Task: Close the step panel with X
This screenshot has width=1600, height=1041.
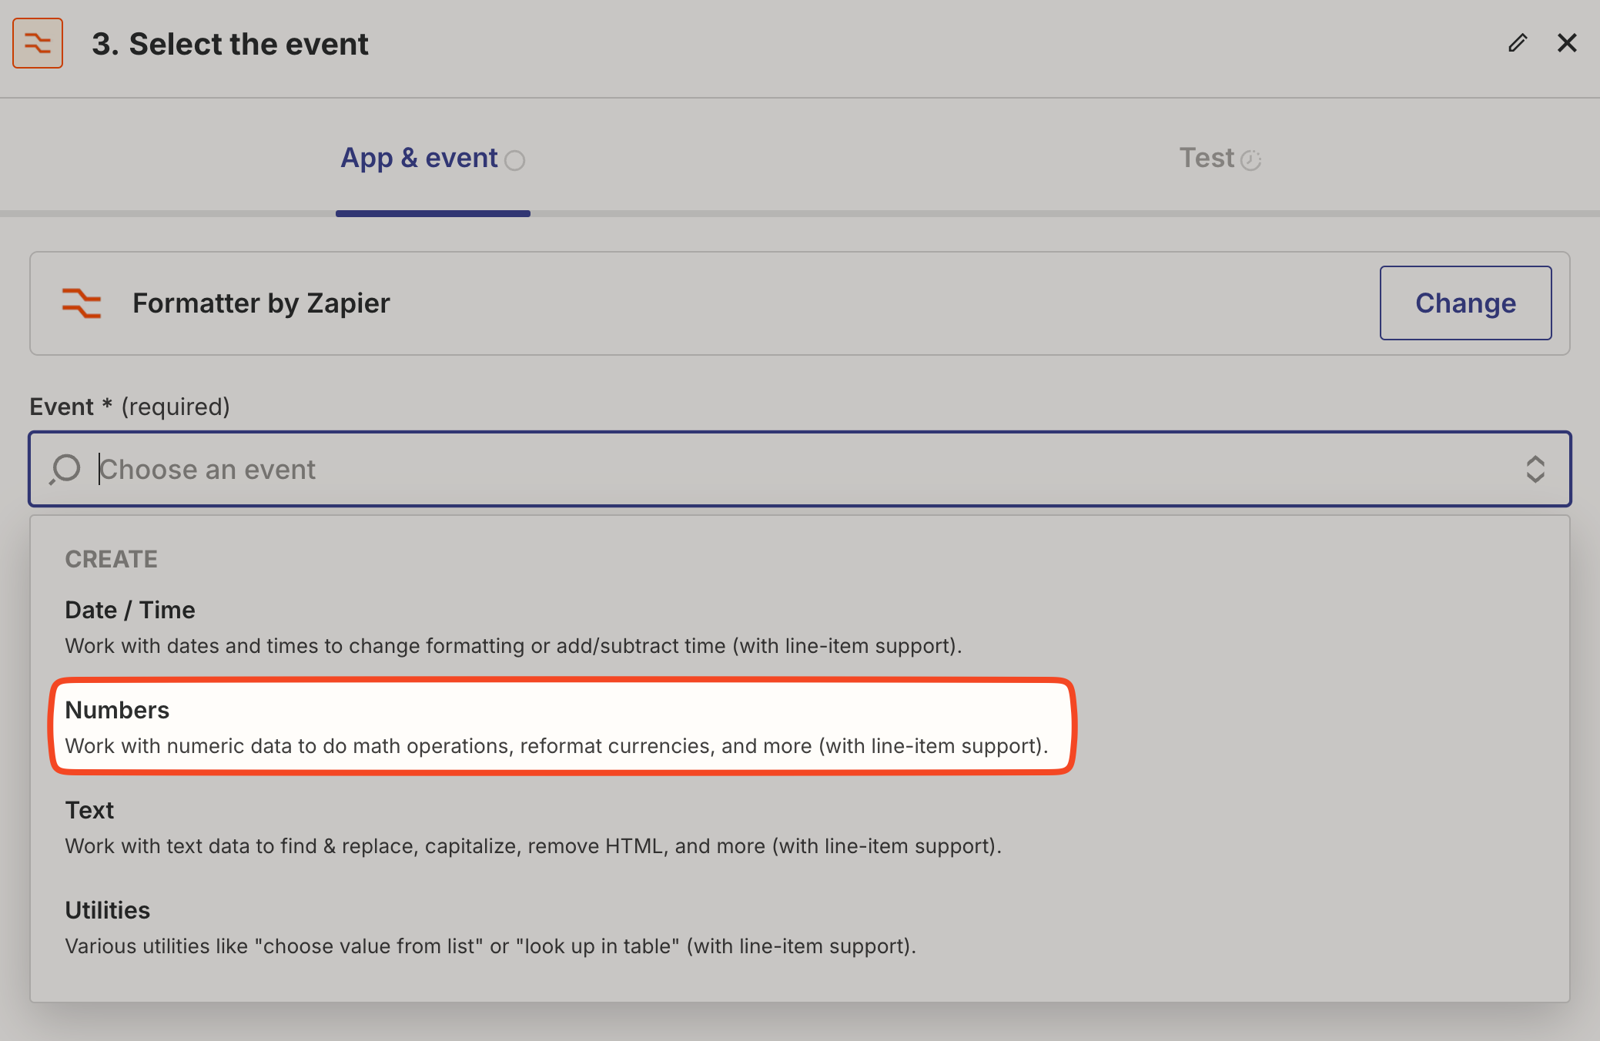Action: click(1567, 43)
